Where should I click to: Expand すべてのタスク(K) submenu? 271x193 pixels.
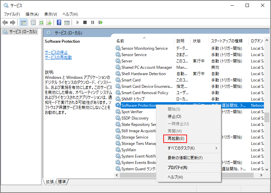[189, 148]
